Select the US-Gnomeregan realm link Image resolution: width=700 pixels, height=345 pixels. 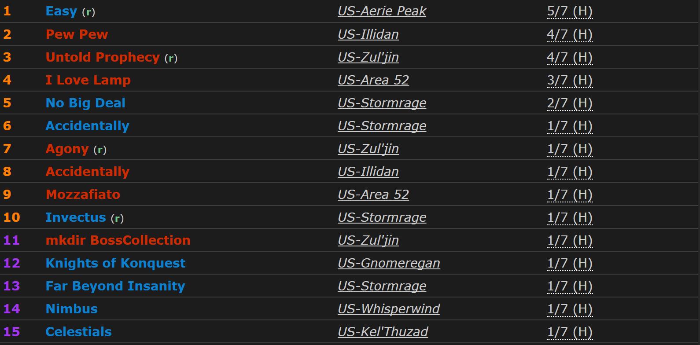[389, 263]
